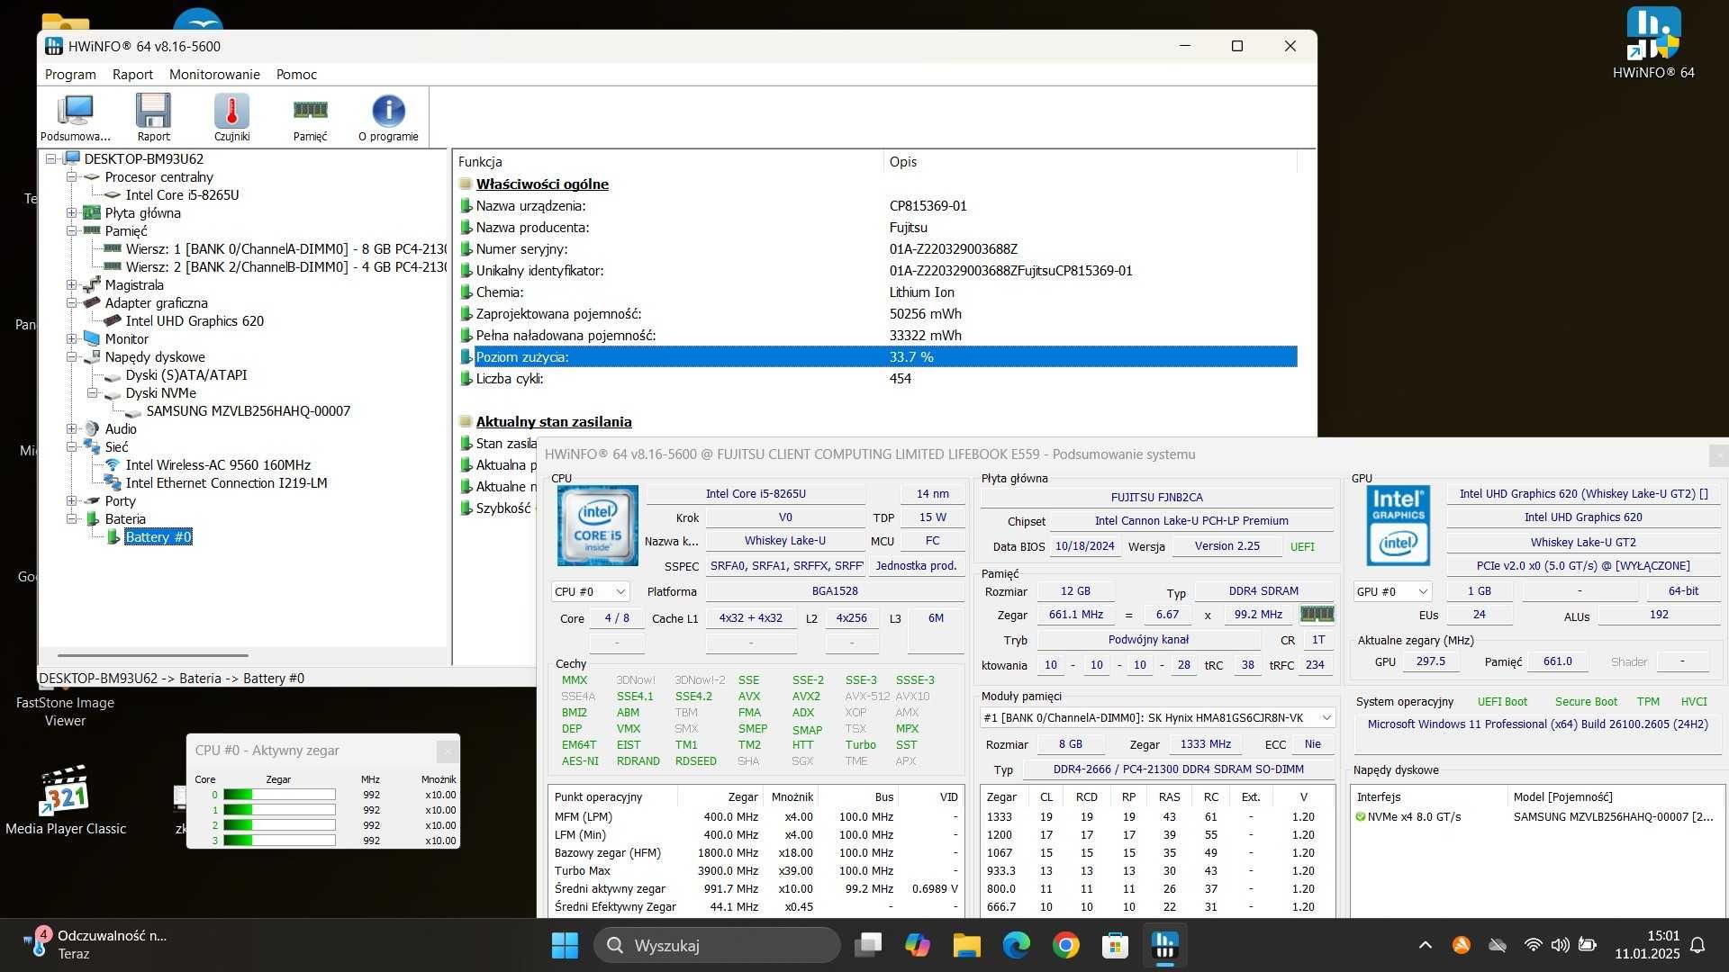Click the Intel Core i5 CPU logo
This screenshot has width=1729, height=972.
598,526
